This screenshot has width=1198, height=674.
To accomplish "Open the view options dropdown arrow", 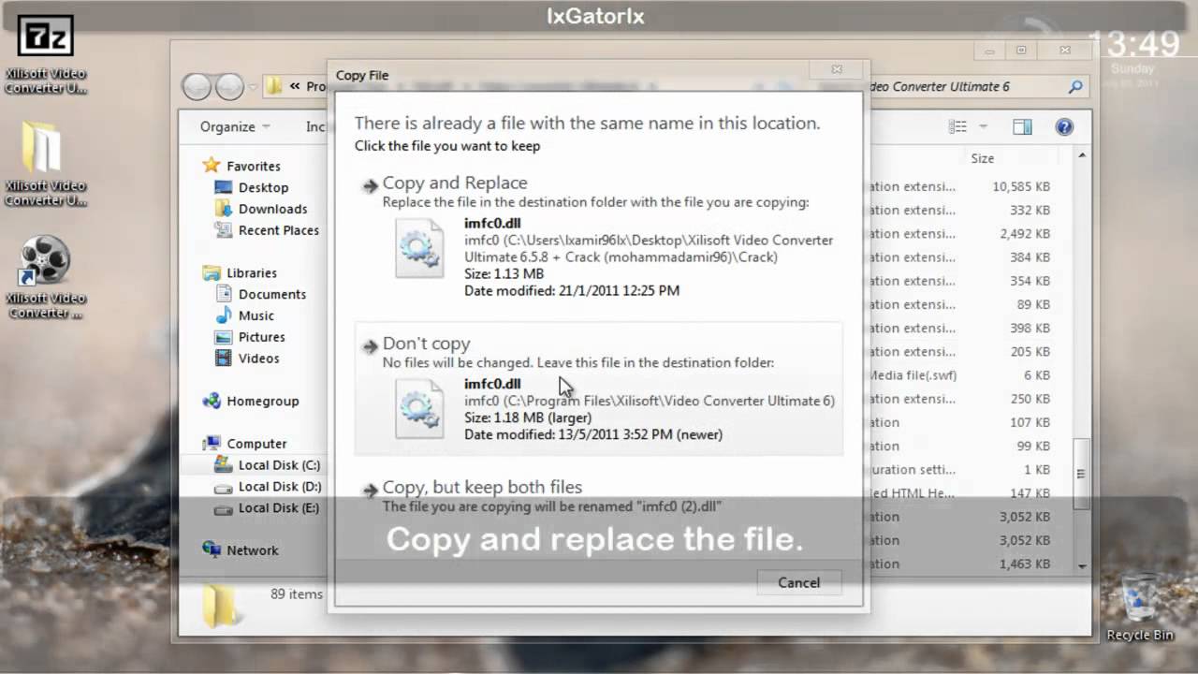I will pos(983,126).
